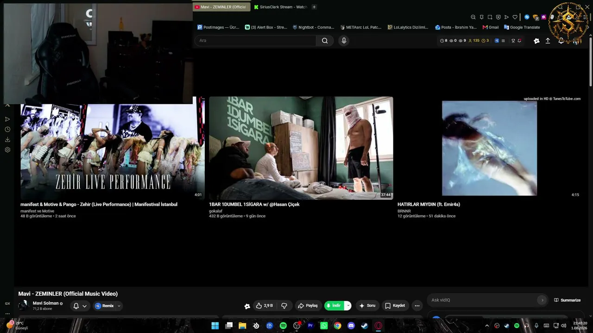Open the downloads icon in the sidebar
The image size is (593, 333).
click(x=7, y=140)
